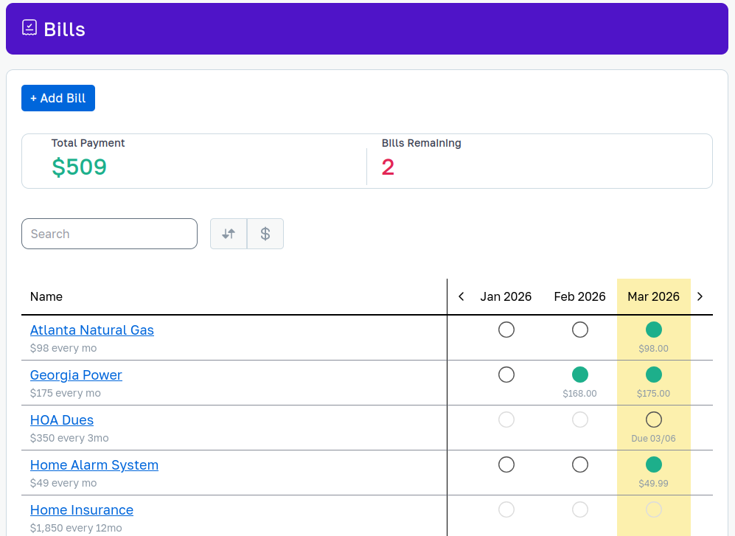Select the sort bills icon
735x536 pixels.
[229, 233]
